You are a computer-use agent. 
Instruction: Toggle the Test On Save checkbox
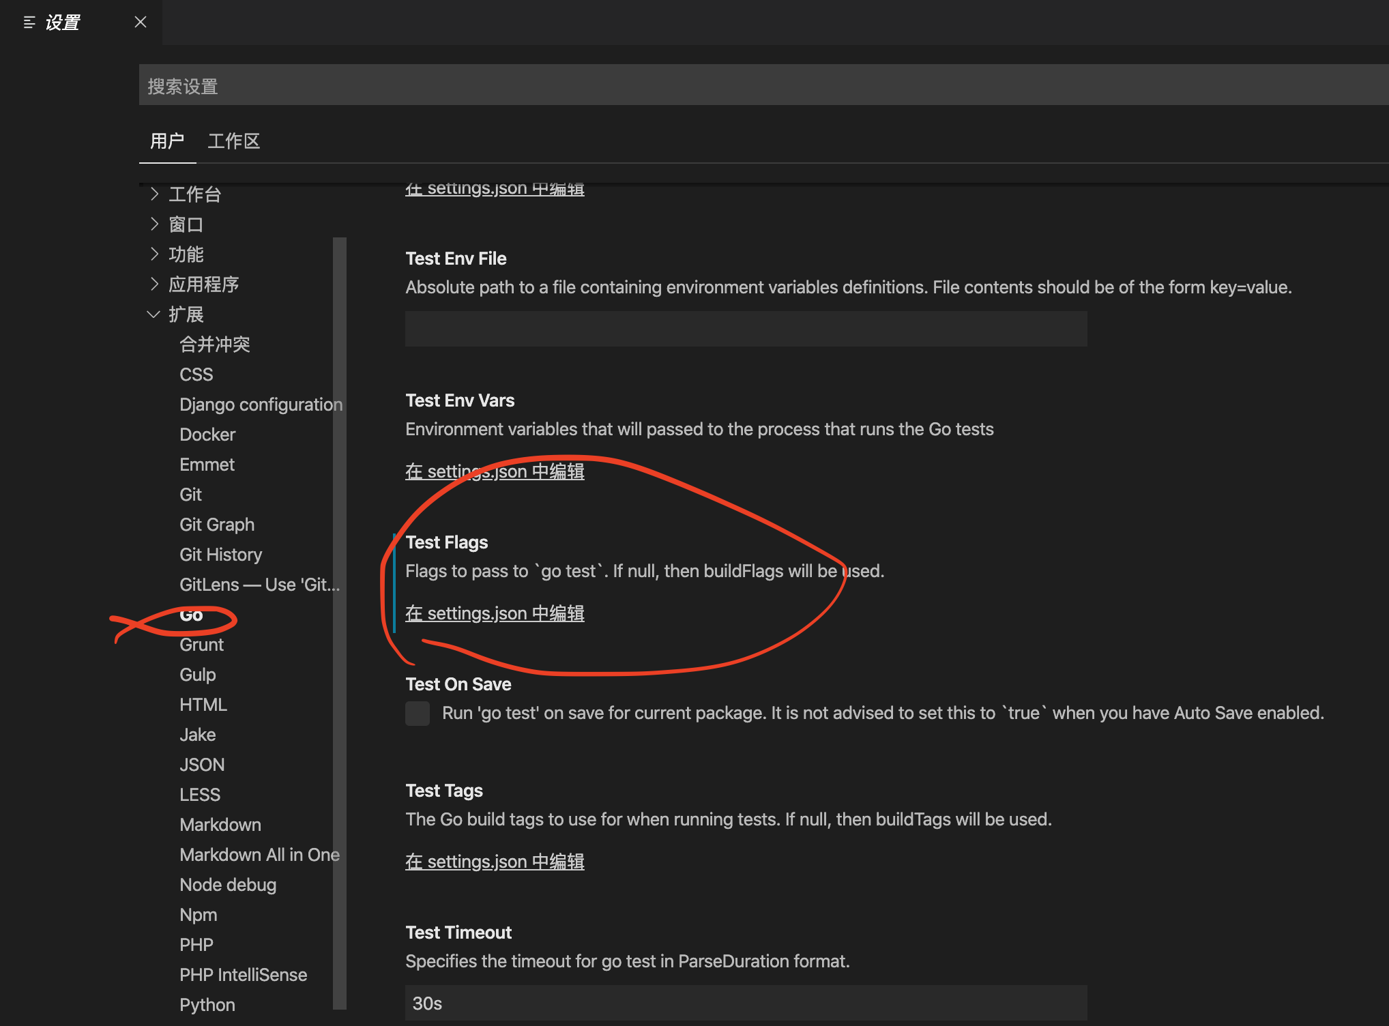pyautogui.click(x=418, y=714)
